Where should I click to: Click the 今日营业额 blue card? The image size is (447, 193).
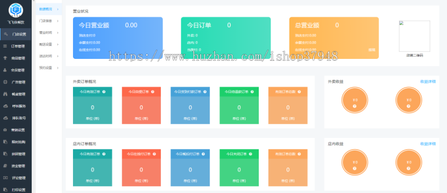[118, 38]
